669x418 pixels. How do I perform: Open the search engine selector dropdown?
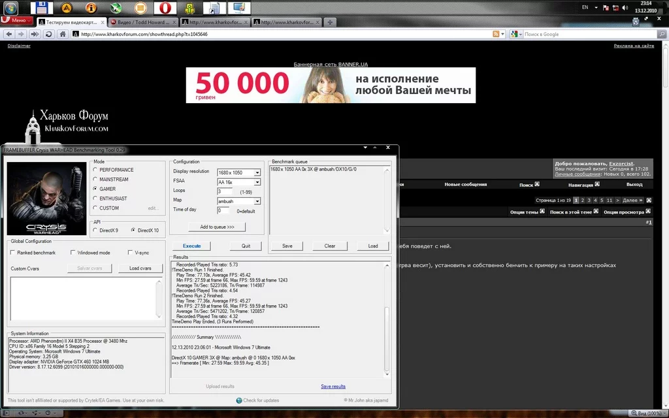pos(520,34)
